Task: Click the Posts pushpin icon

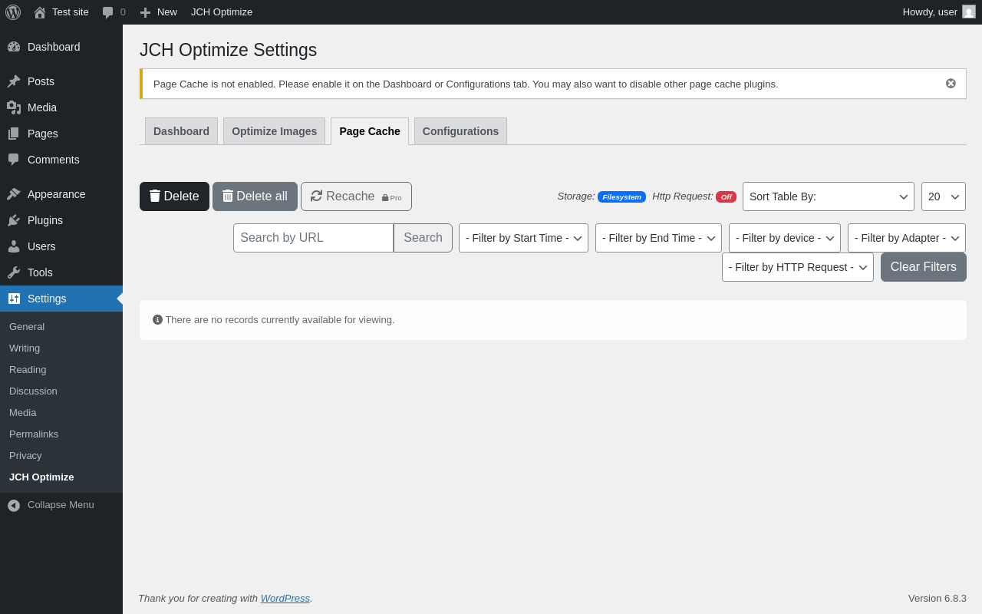Action: click(14, 81)
